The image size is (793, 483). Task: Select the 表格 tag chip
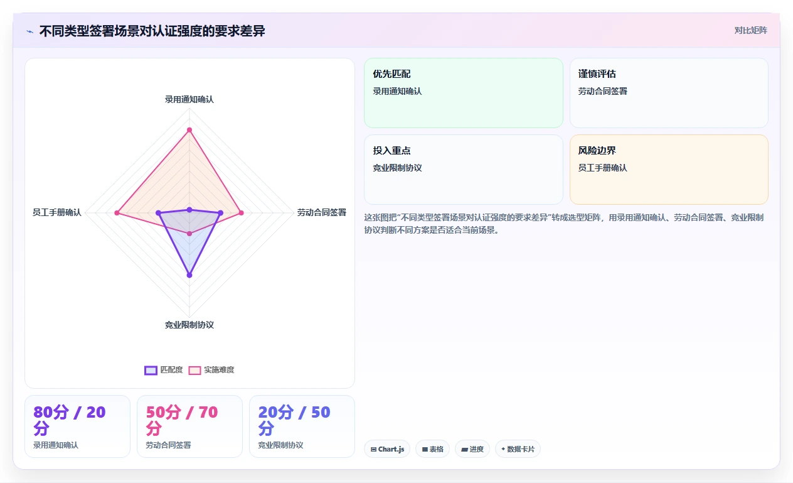point(432,449)
